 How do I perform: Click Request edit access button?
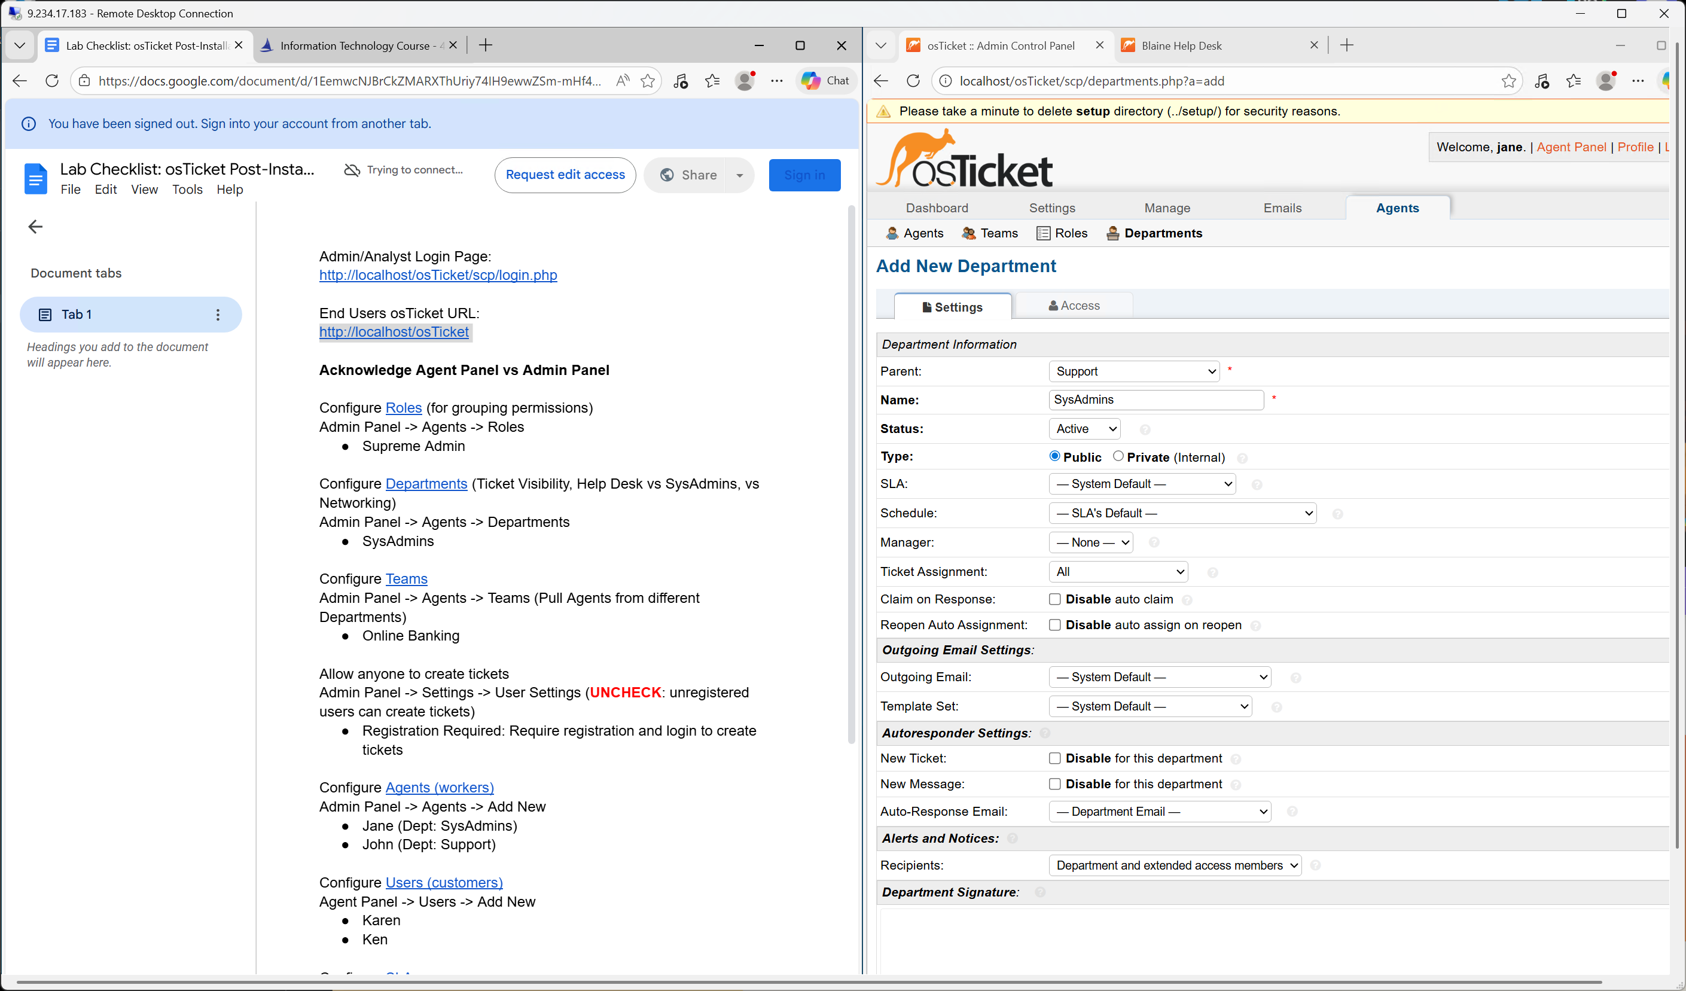[565, 175]
